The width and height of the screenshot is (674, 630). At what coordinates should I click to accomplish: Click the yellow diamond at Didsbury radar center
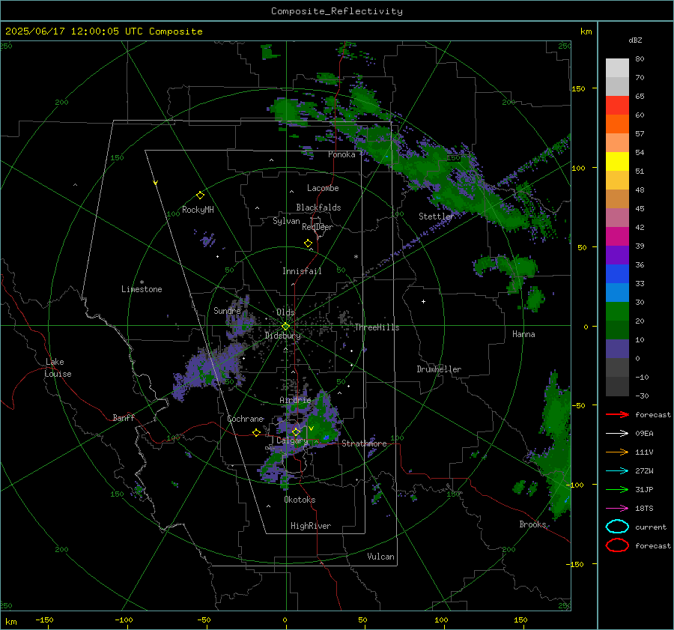click(285, 327)
